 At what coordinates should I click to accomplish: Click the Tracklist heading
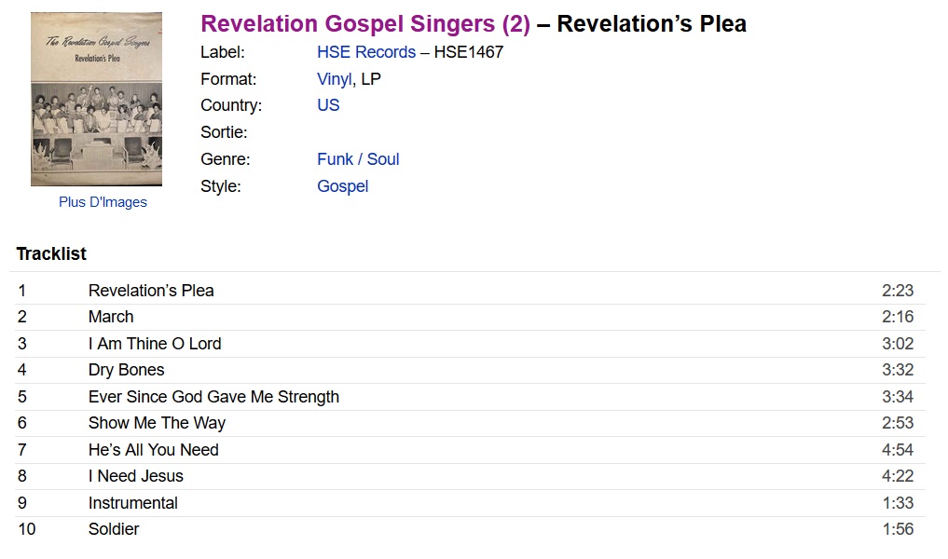point(51,253)
